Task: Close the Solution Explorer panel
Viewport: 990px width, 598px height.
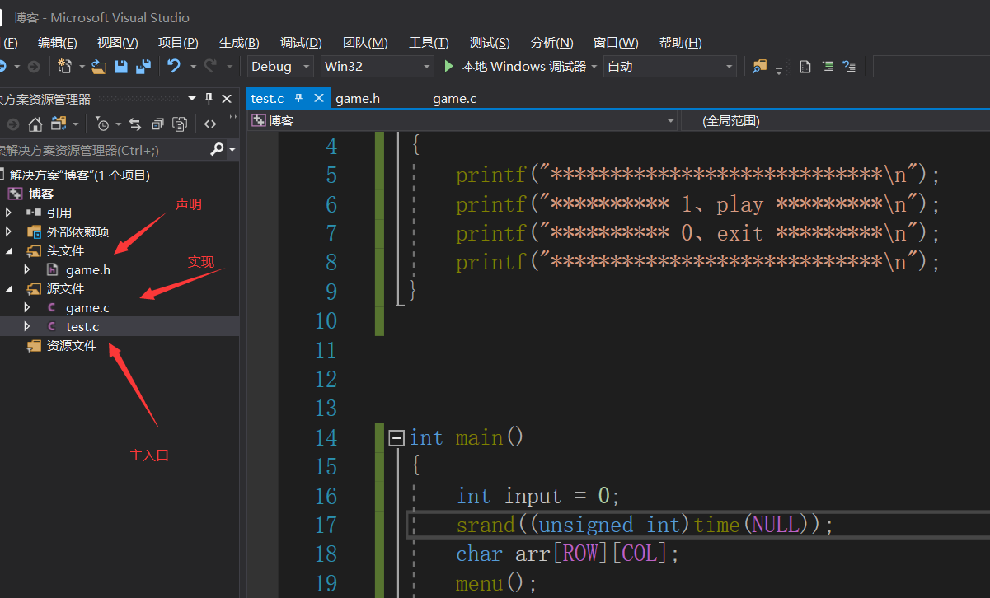Action: point(227,99)
